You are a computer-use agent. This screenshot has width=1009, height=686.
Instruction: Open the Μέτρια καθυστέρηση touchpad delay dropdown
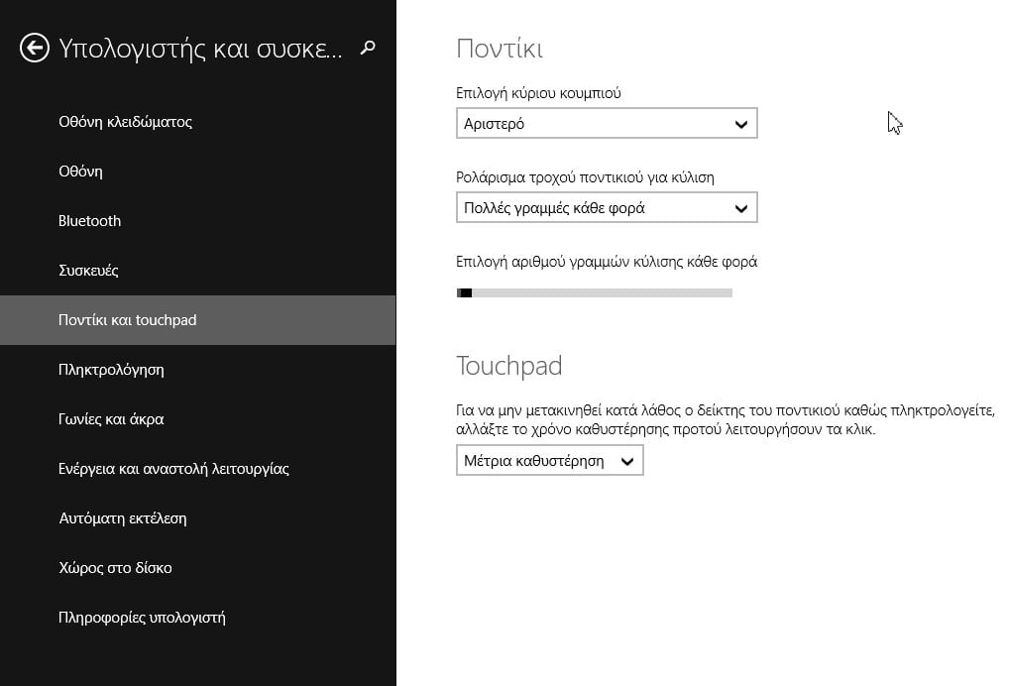pyautogui.click(x=549, y=461)
